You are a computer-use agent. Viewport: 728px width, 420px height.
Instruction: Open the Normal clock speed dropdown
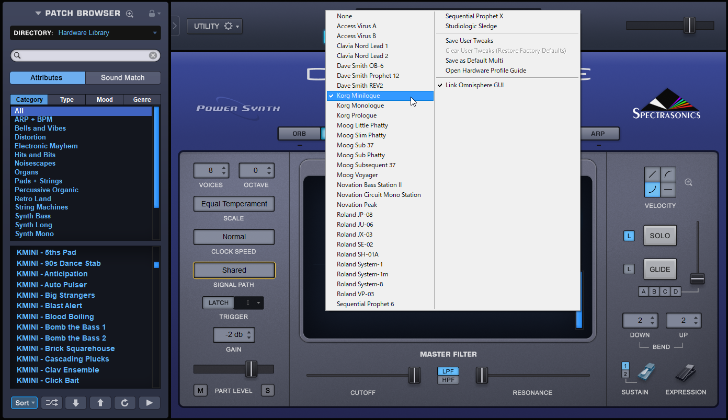pyautogui.click(x=234, y=237)
